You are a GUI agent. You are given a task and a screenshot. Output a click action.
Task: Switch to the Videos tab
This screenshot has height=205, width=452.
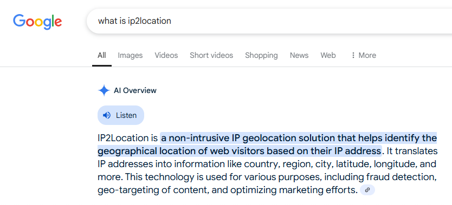click(166, 55)
